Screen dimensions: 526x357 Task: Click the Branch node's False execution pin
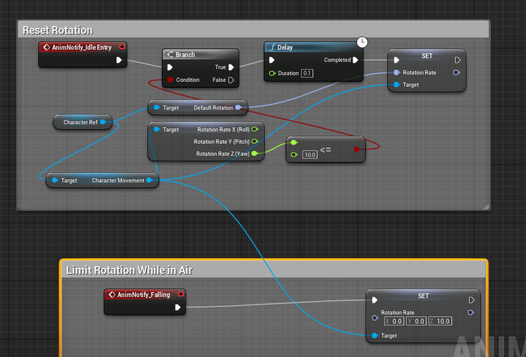(231, 80)
